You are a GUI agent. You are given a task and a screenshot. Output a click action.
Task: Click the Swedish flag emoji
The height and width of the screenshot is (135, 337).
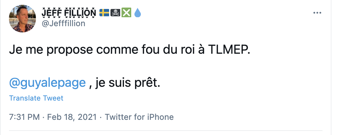point(104,13)
